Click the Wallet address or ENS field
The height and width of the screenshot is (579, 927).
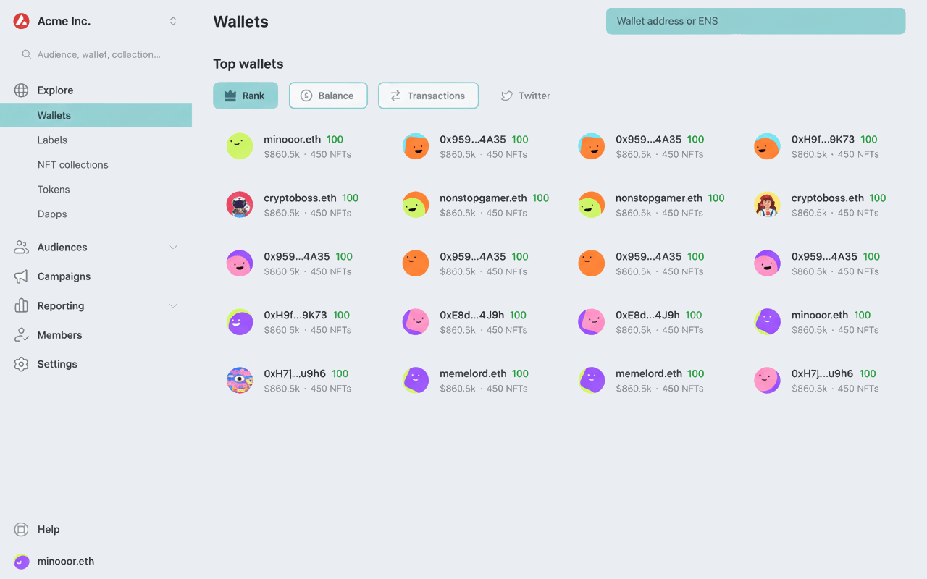coord(755,21)
